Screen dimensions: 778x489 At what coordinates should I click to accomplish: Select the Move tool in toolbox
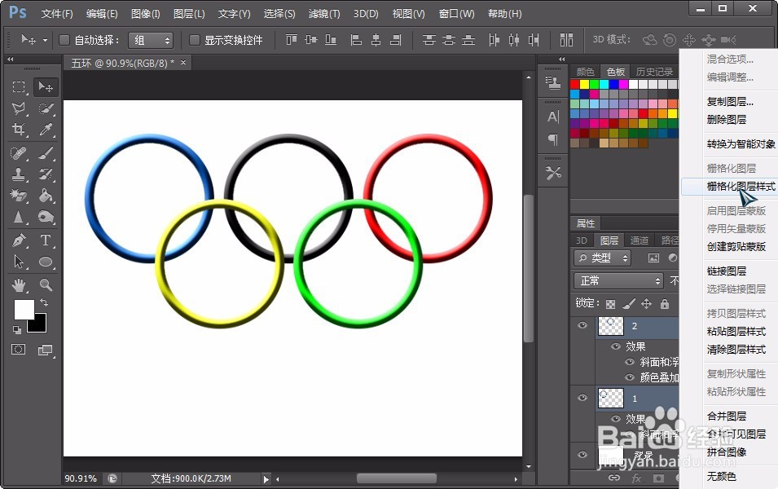point(46,87)
